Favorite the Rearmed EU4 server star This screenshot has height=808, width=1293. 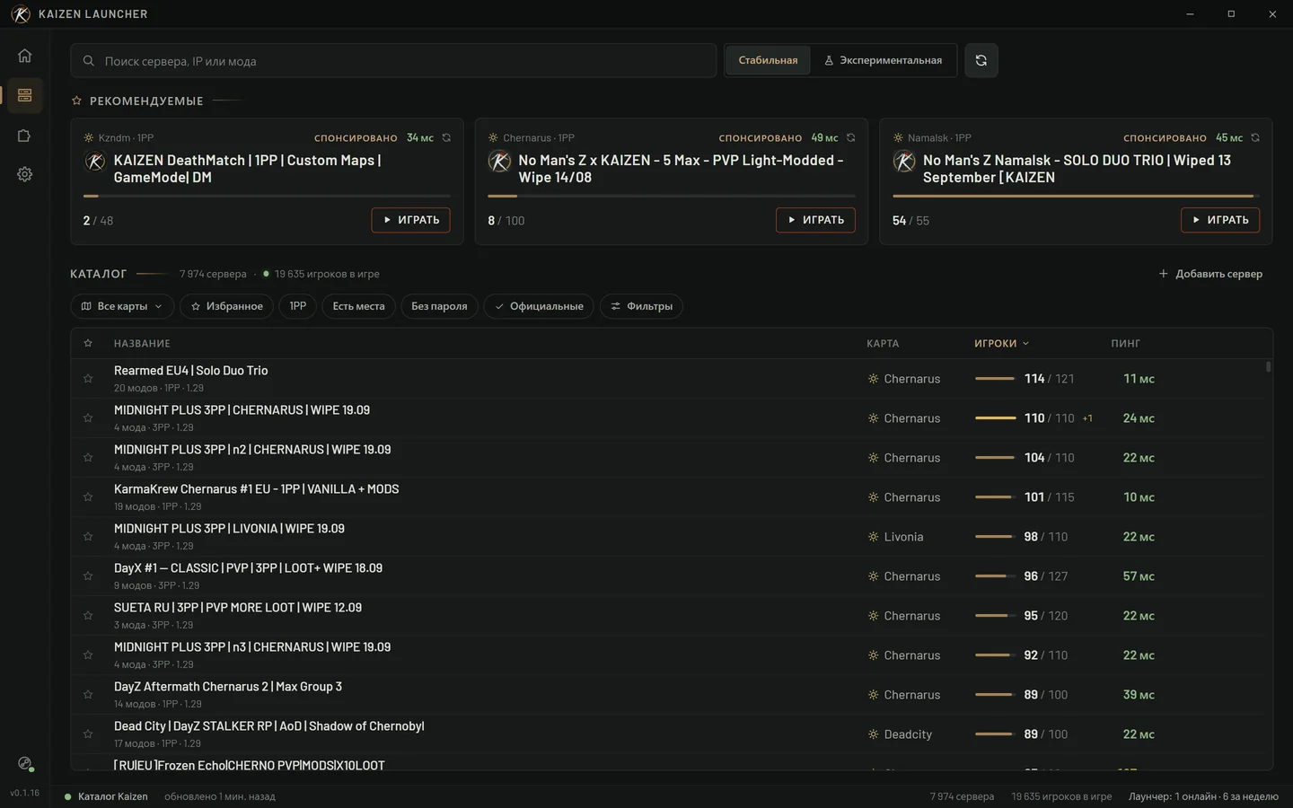pos(88,378)
